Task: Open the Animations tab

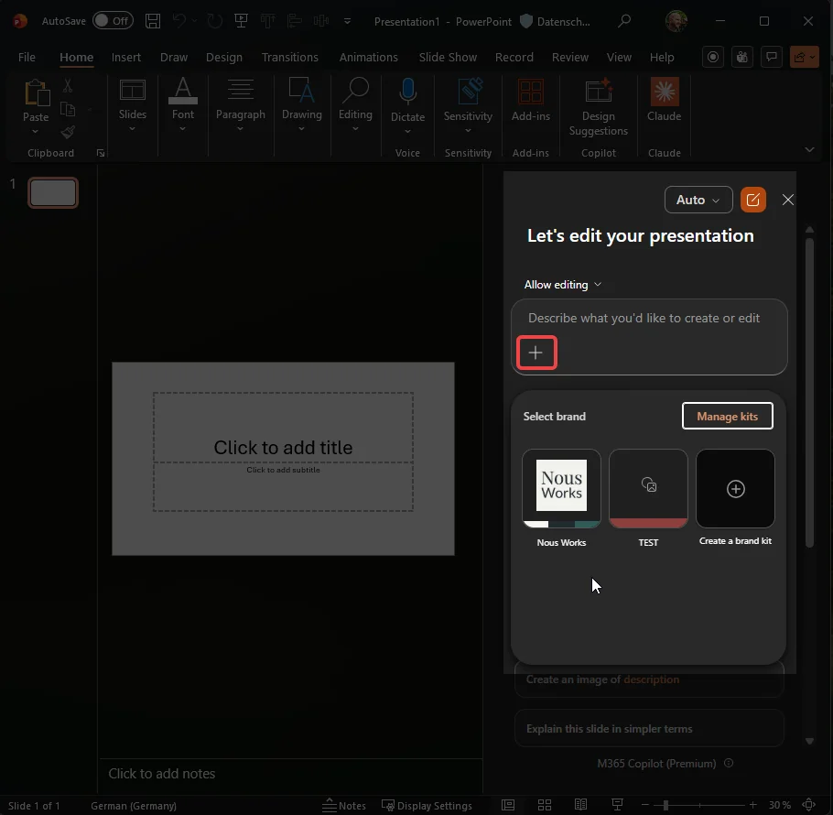Action: tap(369, 57)
